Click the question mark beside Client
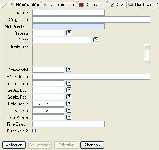Image resolution: width=159 pixels, height=150 pixels. tap(96, 40)
